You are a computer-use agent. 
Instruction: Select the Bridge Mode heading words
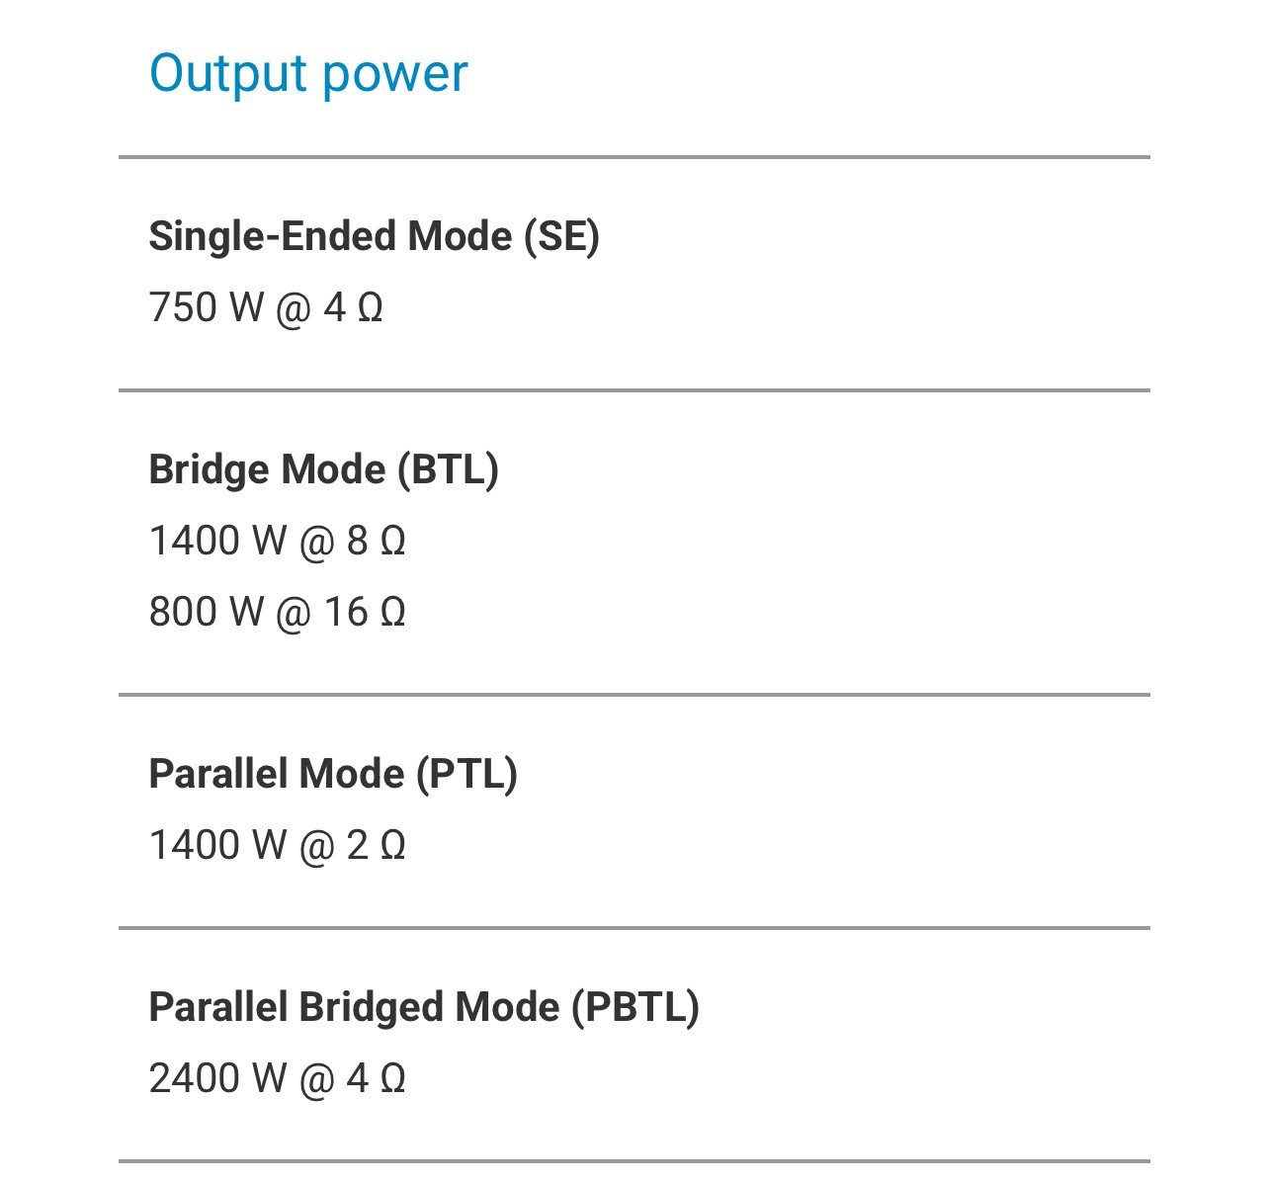(x=267, y=469)
